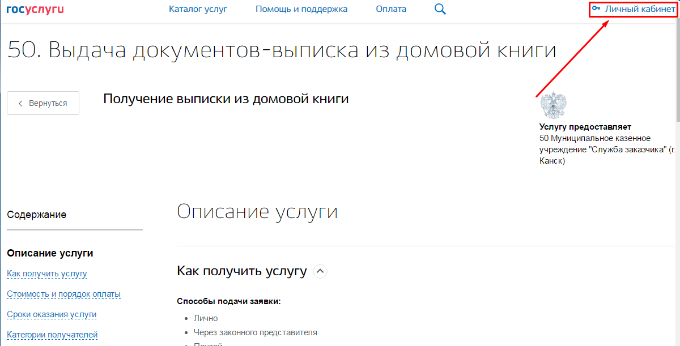Jump to 'Стоимость и порядок оплаты'

tap(63, 294)
